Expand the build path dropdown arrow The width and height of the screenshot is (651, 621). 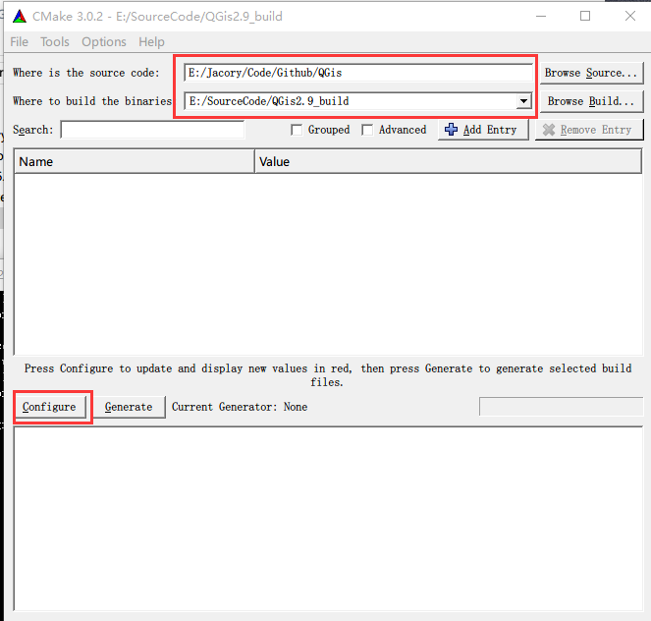[x=524, y=101]
